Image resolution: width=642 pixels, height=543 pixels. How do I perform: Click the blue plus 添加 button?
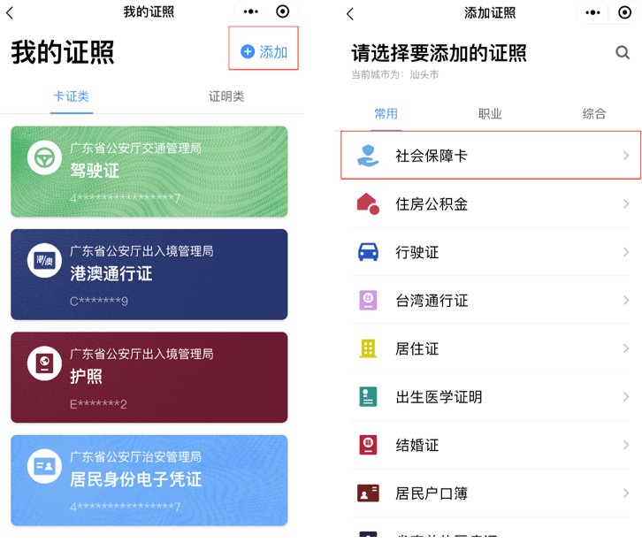(x=264, y=52)
